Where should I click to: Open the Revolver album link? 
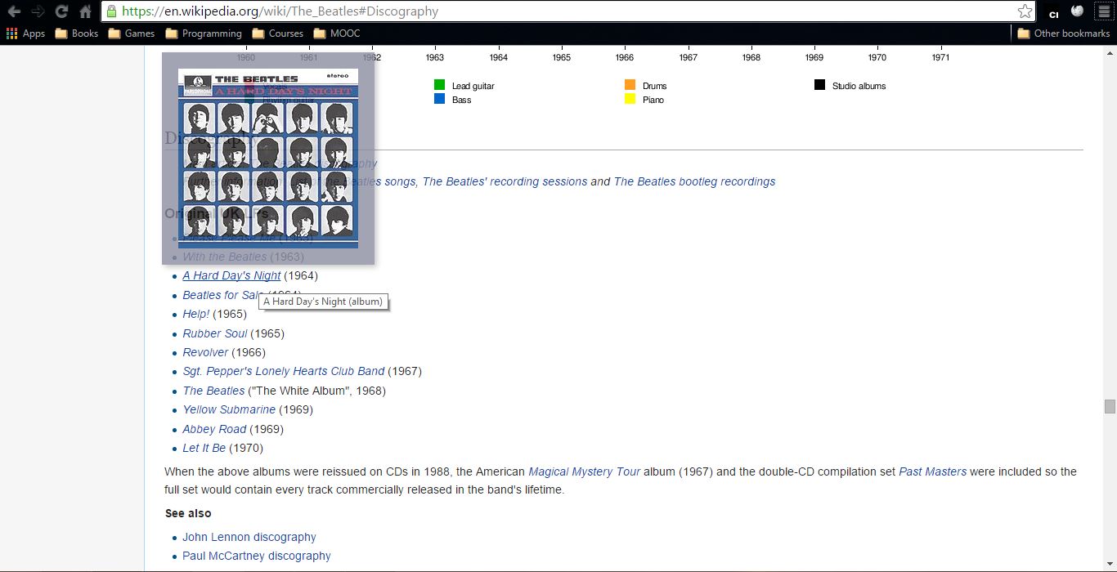click(205, 352)
